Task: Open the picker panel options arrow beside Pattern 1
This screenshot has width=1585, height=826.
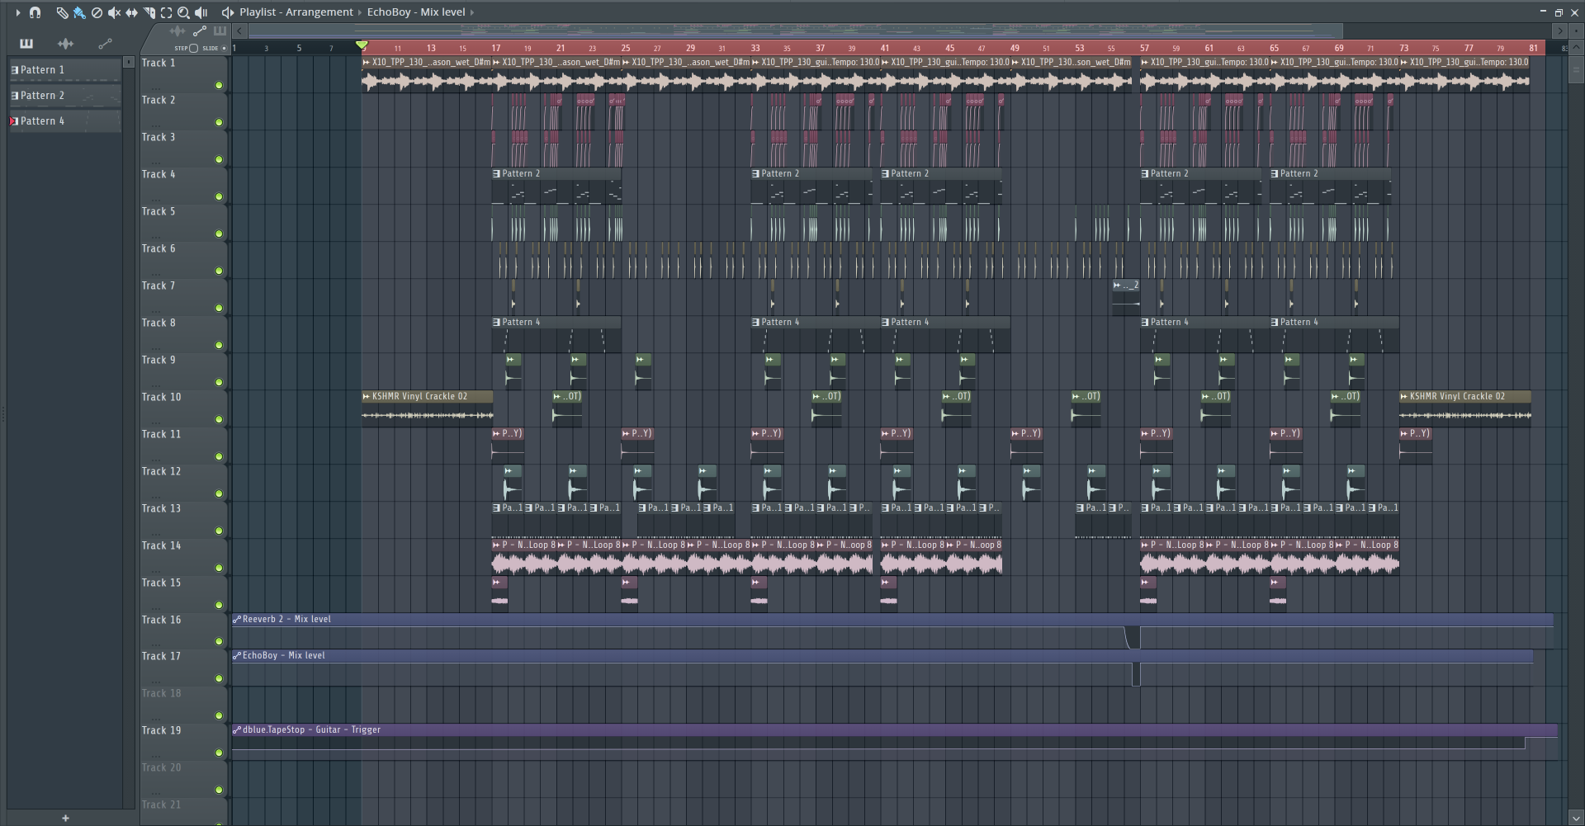Action: pos(129,62)
